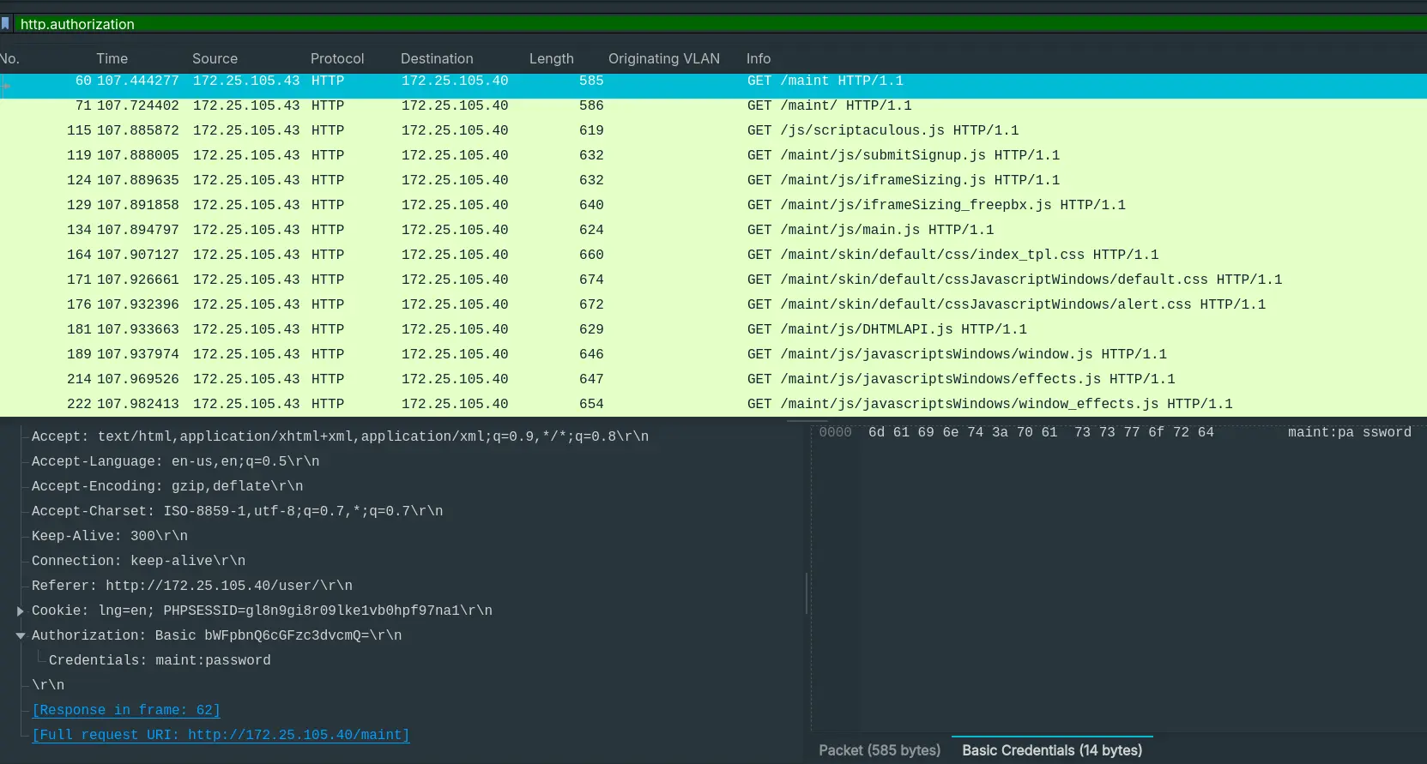Select the Referer header line
Viewport: 1427px width, 764px height.
pos(192,586)
